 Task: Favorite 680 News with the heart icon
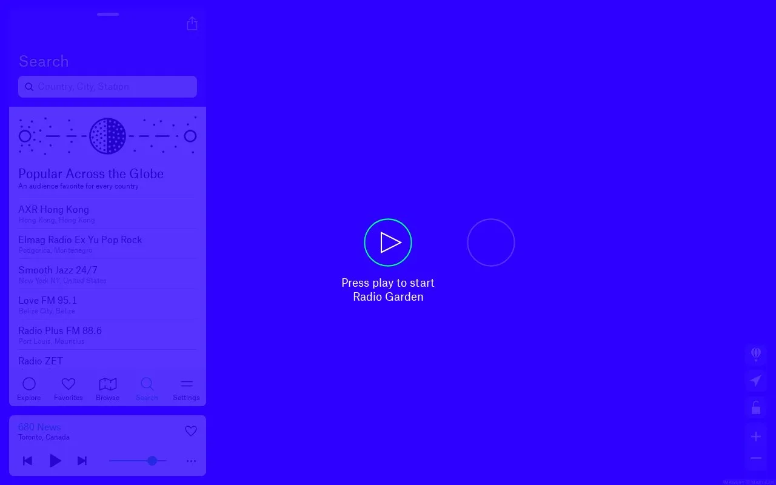[191, 431]
